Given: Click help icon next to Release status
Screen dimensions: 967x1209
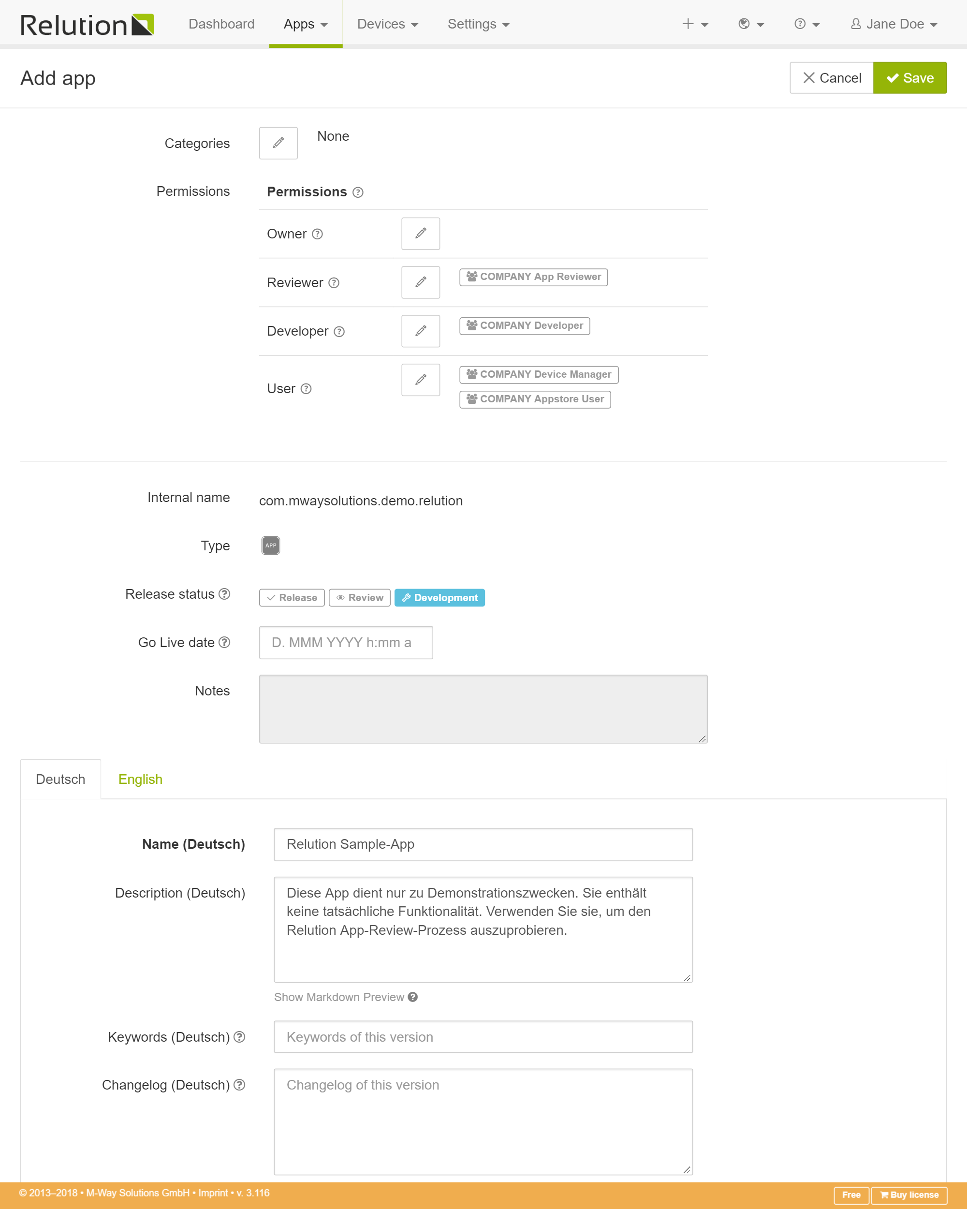Looking at the screenshot, I should 224,594.
